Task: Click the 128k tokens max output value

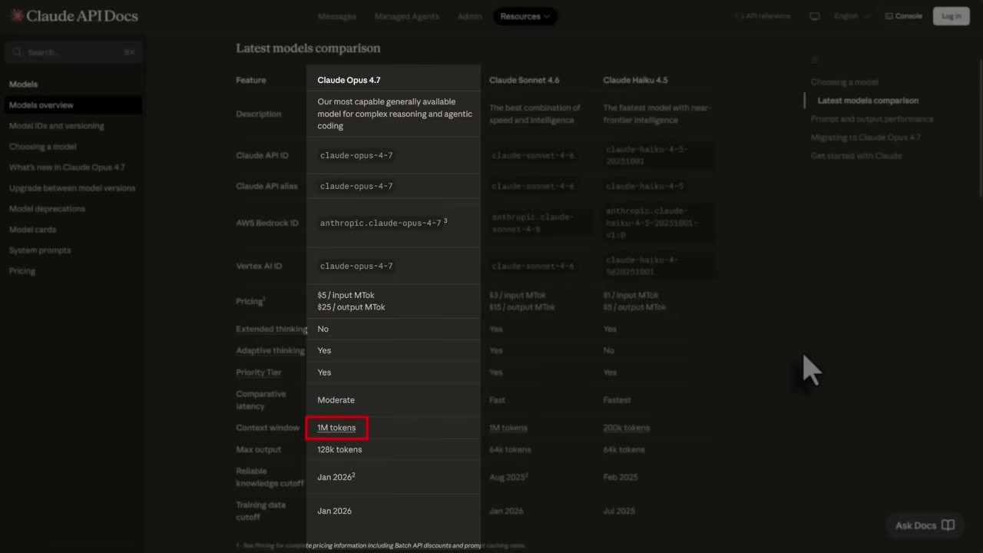Action: click(x=339, y=449)
